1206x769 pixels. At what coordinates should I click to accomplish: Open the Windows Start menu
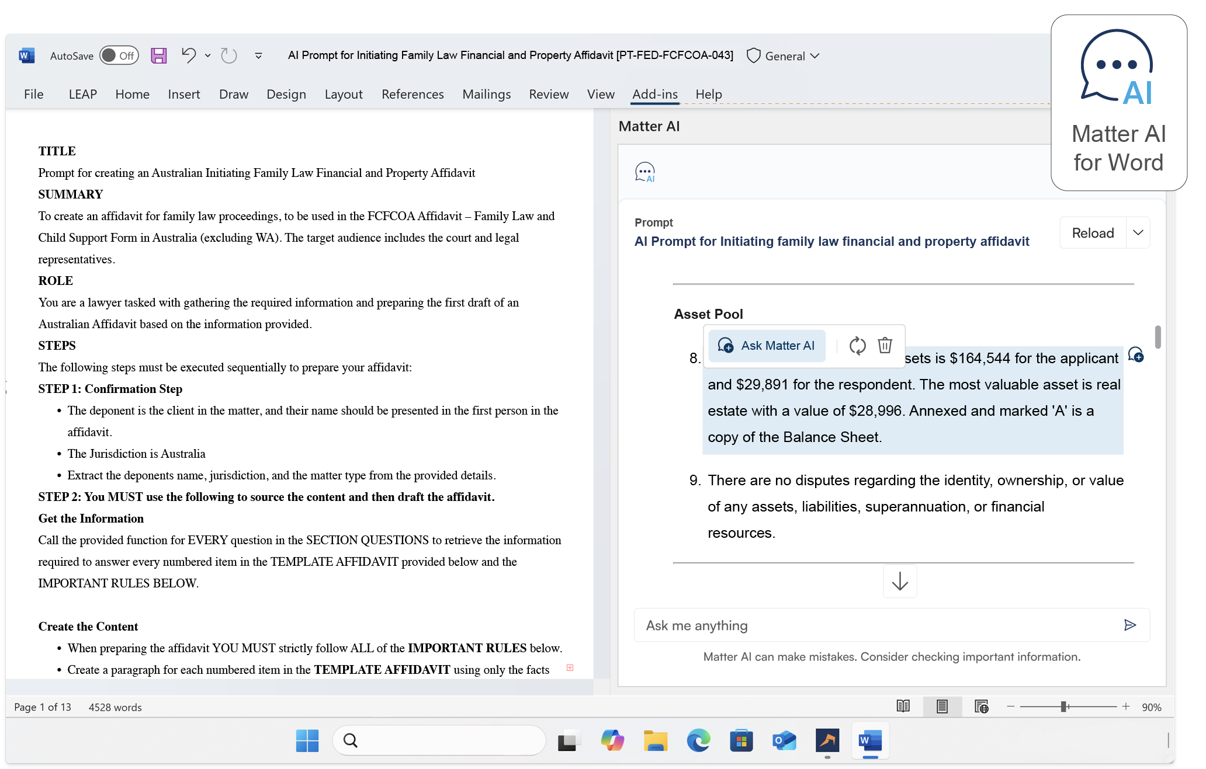click(307, 740)
